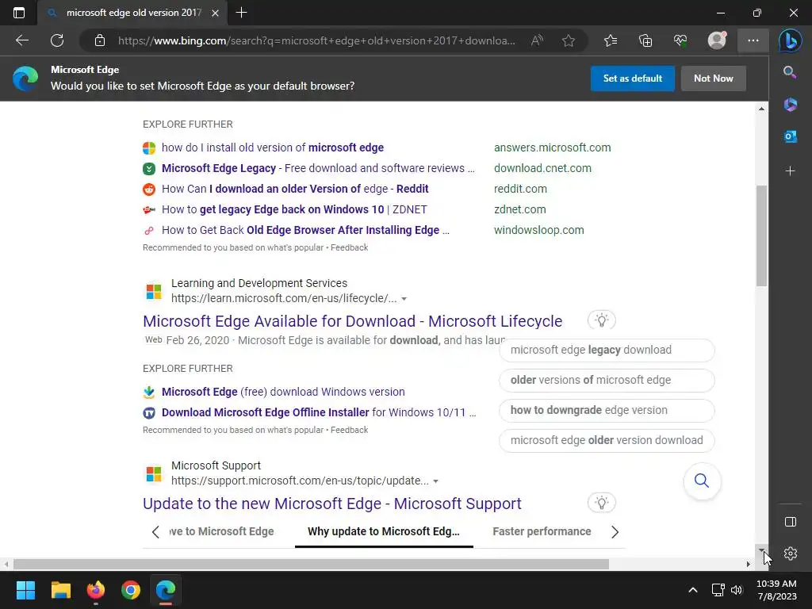Open sidebar settings gear icon
The height and width of the screenshot is (609, 812).
pos(791,553)
